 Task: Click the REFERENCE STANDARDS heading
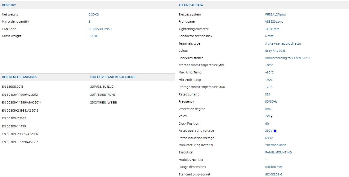click(x=20, y=77)
